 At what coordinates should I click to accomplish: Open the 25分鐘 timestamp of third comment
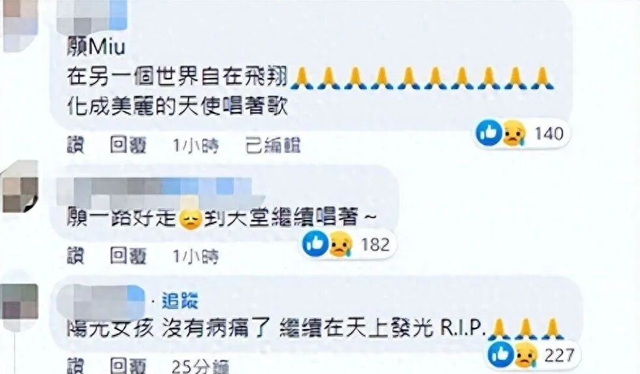pyautogui.click(x=200, y=366)
